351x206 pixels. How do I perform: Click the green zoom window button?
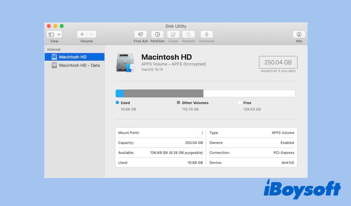62,26
